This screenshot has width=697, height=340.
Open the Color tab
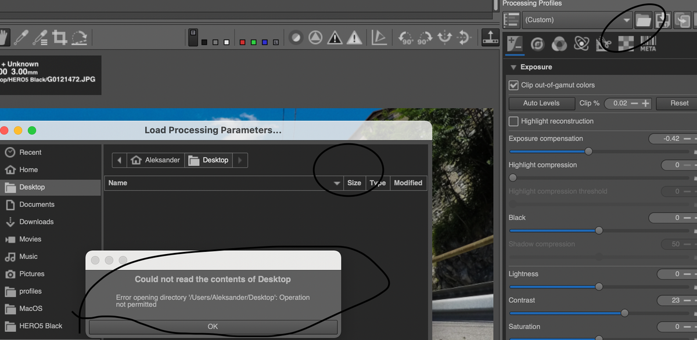pyautogui.click(x=559, y=43)
